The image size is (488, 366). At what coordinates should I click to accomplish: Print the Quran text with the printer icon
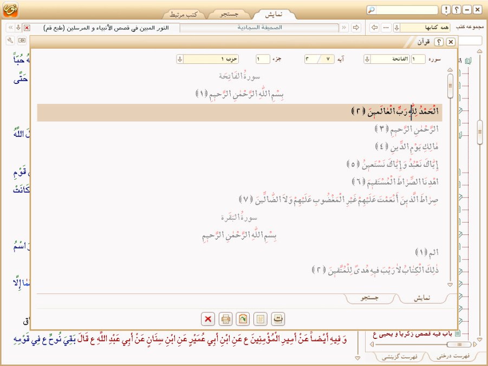[225, 319]
